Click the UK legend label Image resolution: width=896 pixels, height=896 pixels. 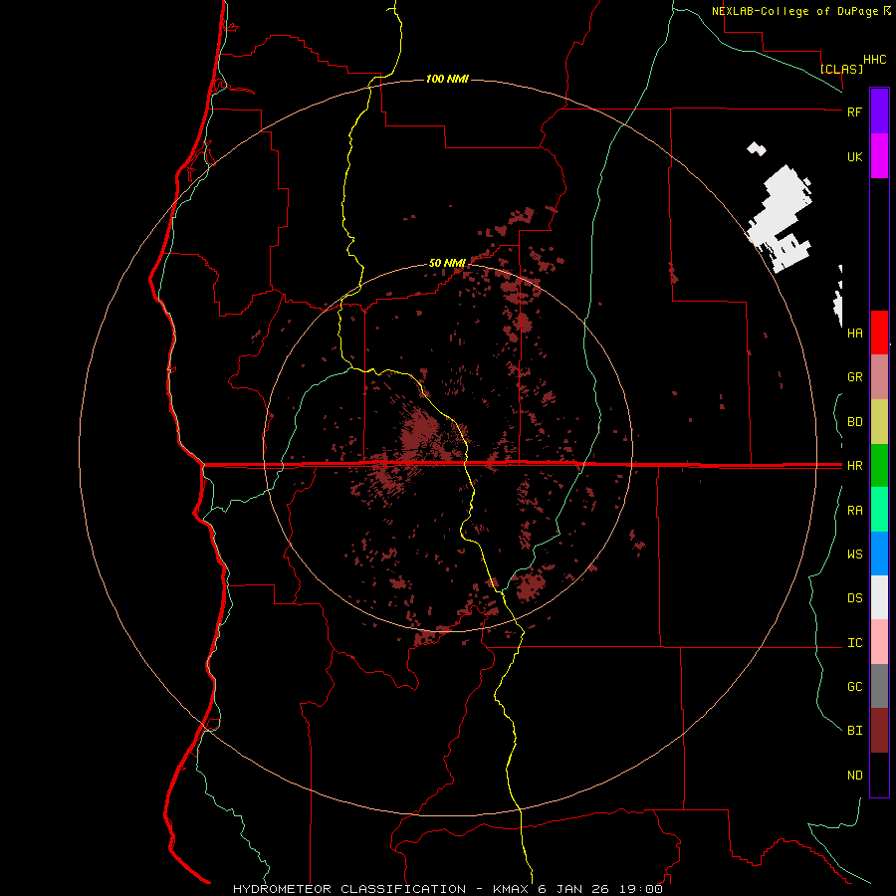click(854, 156)
